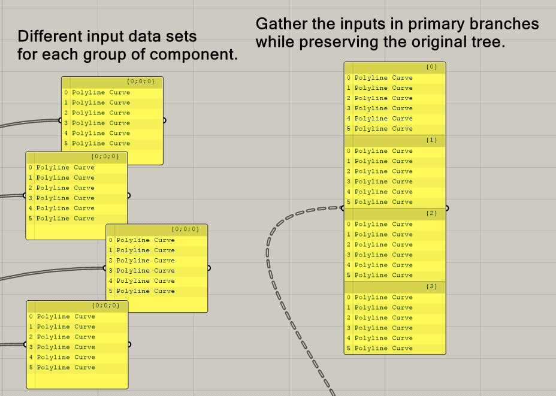Pick item 5 Polyline Curve under branch {0}

point(383,129)
